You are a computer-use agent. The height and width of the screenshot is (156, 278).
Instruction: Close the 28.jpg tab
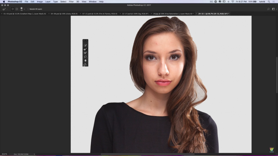point(151,14)
